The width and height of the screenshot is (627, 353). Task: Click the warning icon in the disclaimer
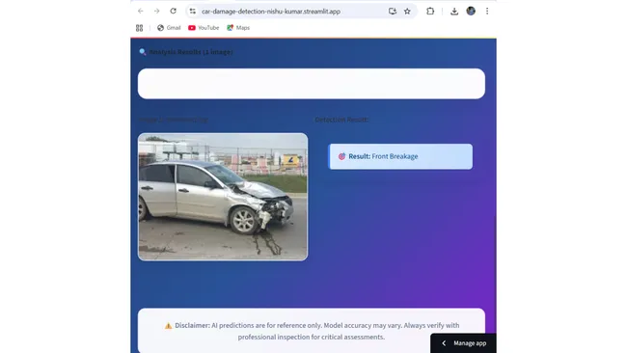tap(169, 326)
